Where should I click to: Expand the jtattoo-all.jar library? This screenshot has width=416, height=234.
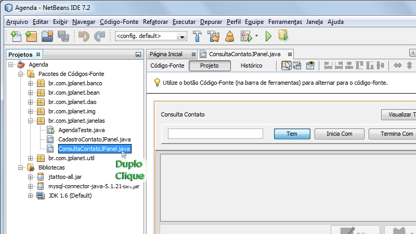(30, 177)
